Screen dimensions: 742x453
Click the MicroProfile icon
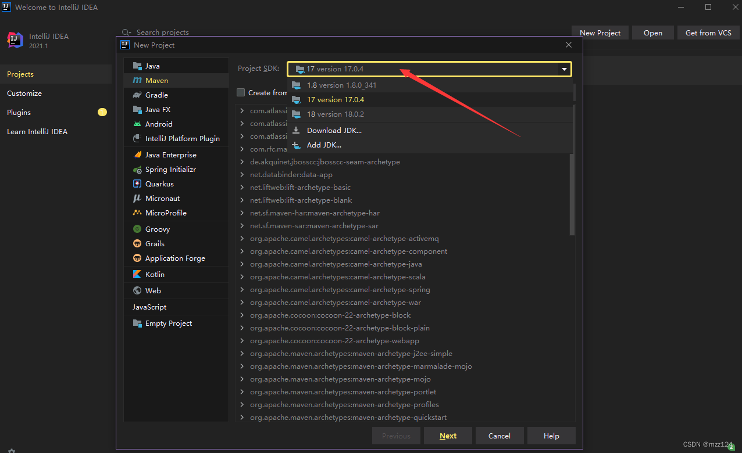click(x=137, y=213)
